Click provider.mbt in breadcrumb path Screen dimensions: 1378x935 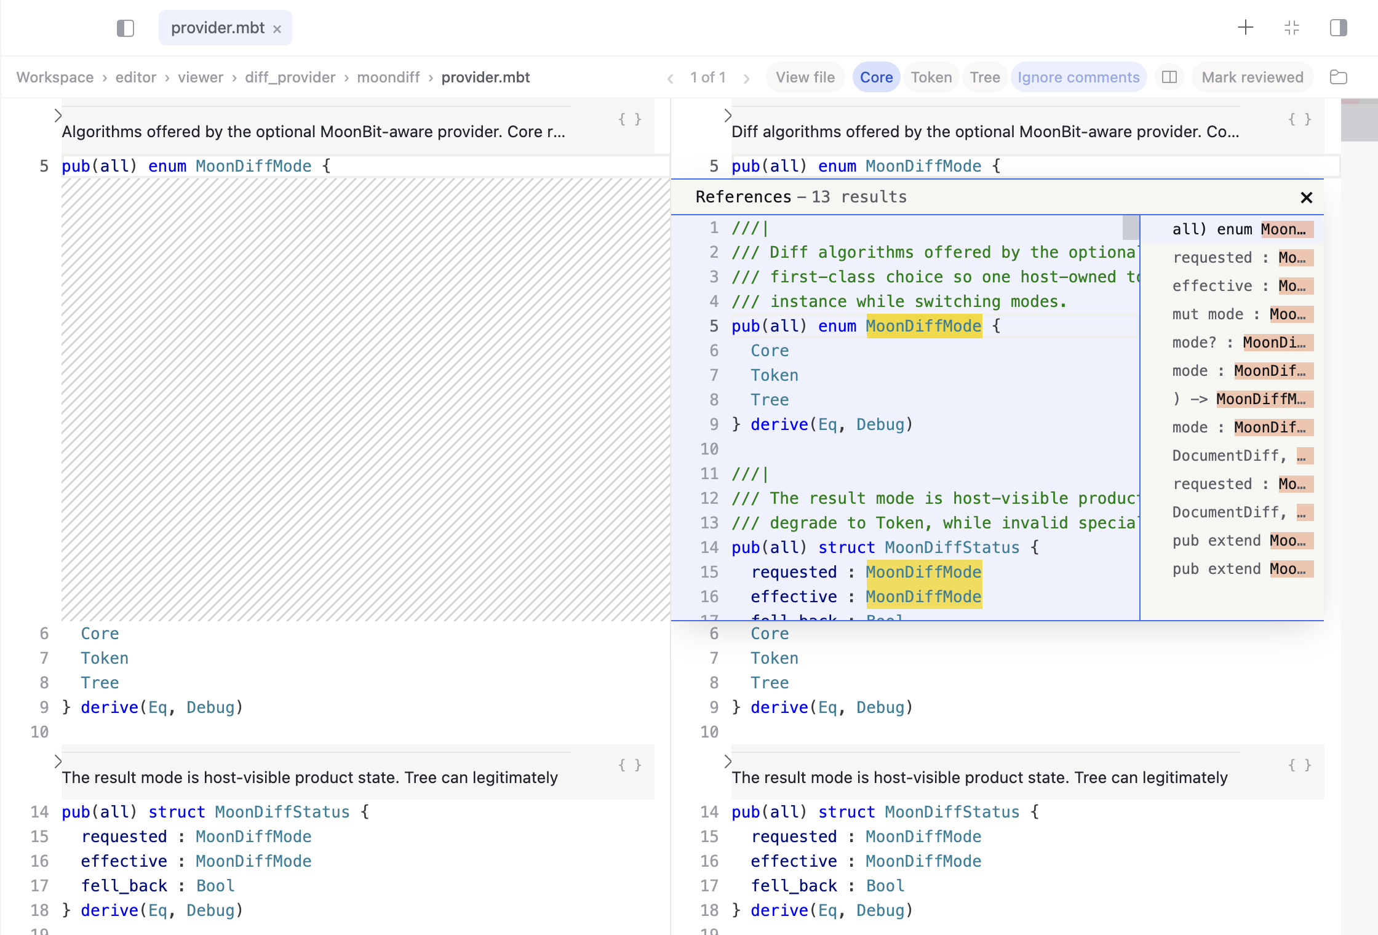(485, 78)
